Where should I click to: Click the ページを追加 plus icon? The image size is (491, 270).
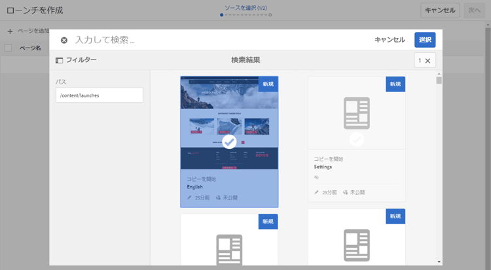point(10,31)
